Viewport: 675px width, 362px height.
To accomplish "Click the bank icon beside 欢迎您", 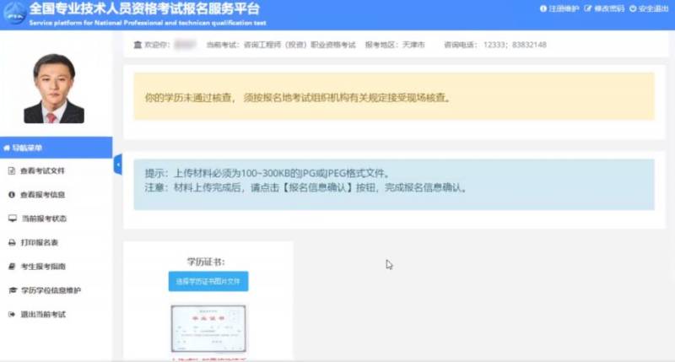I will pos(138,45).
